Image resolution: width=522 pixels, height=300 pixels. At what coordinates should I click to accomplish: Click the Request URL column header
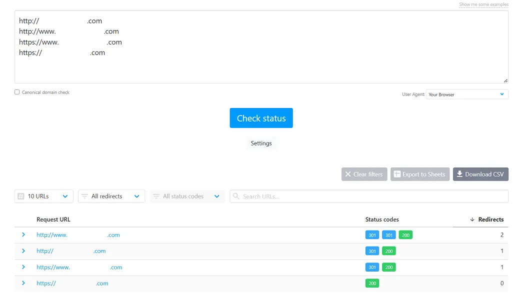pyautogui.click(x=53, y=219)
